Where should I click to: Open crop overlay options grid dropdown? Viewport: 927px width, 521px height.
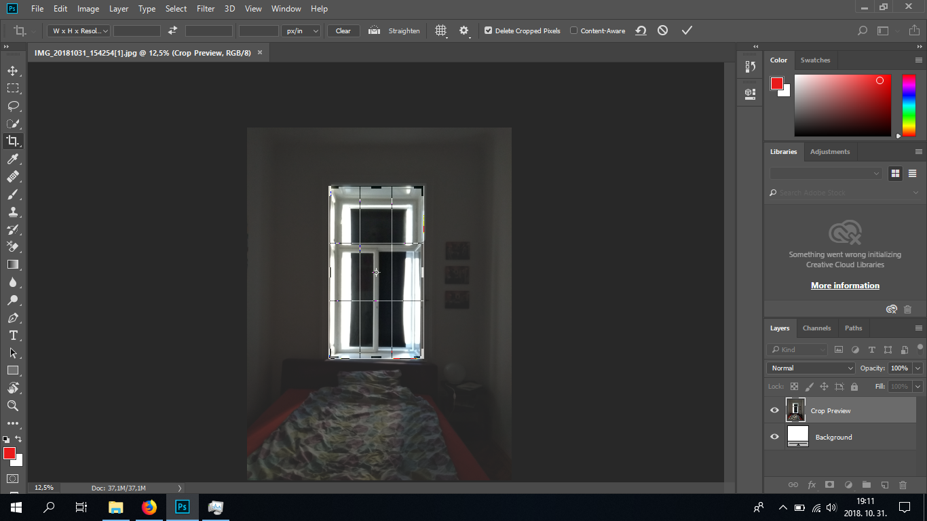pos(441,31)
